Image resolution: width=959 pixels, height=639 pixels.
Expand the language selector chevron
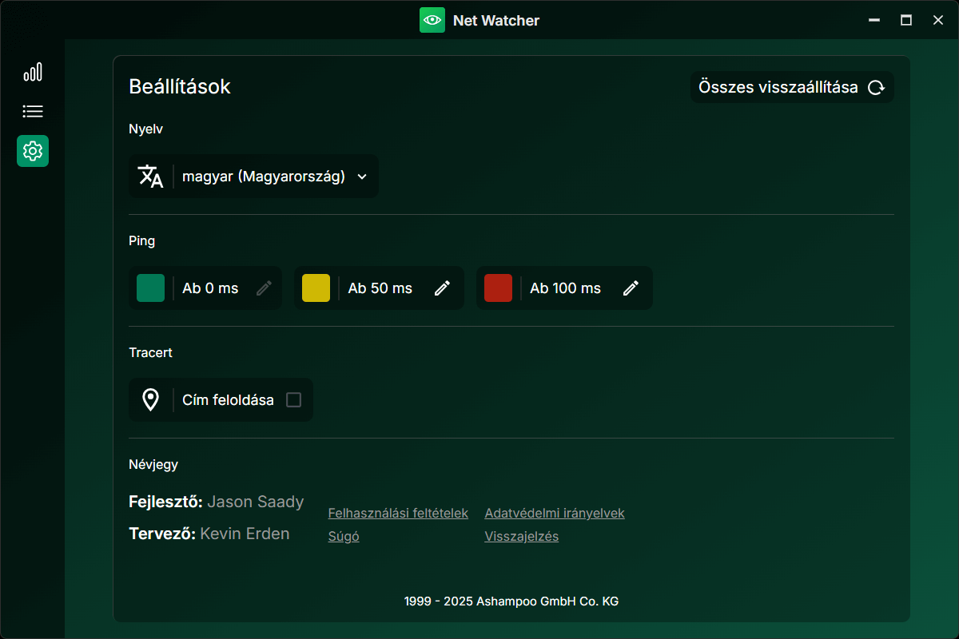coord(361,176)
